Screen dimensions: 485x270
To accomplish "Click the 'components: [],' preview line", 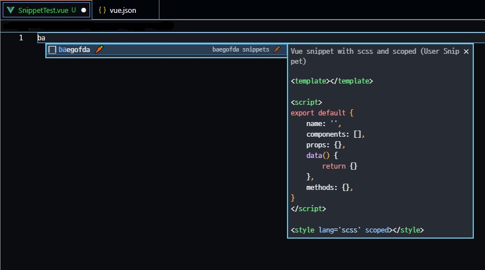I will pos(335,134).
